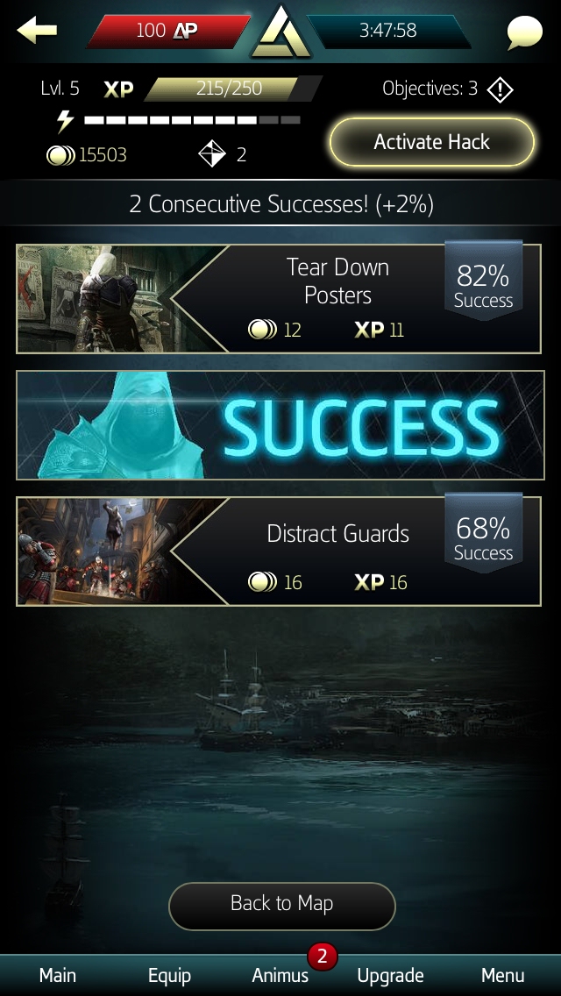Tap the diamond gem currency icon
This screenshot has height=996, width=561.
pyautogui.click(x=212, y=154)
